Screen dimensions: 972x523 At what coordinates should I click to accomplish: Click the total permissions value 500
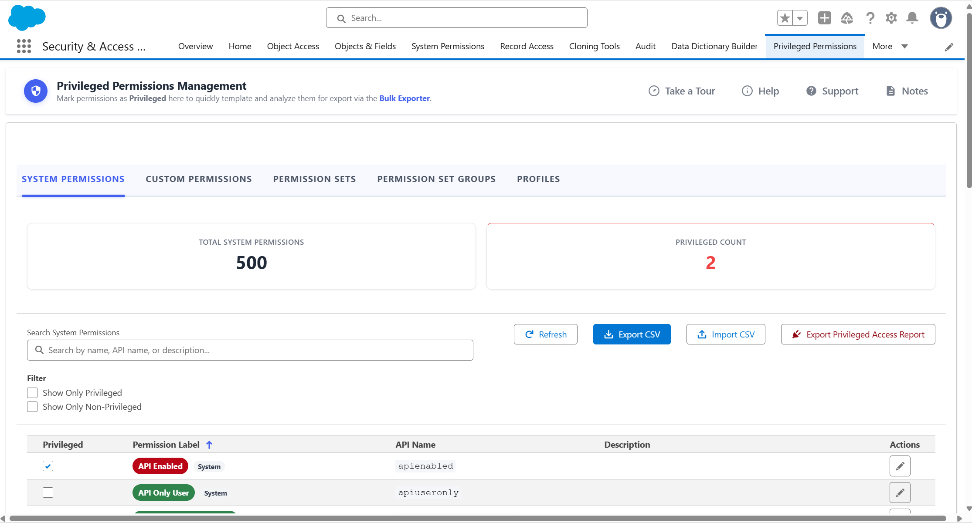251,263
